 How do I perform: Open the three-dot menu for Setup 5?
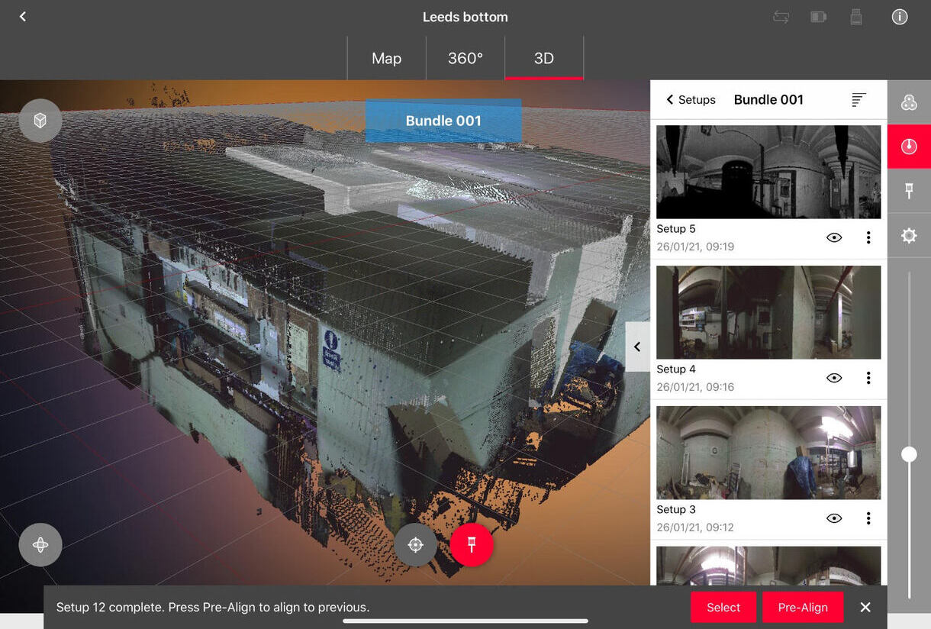pos(868,237)
